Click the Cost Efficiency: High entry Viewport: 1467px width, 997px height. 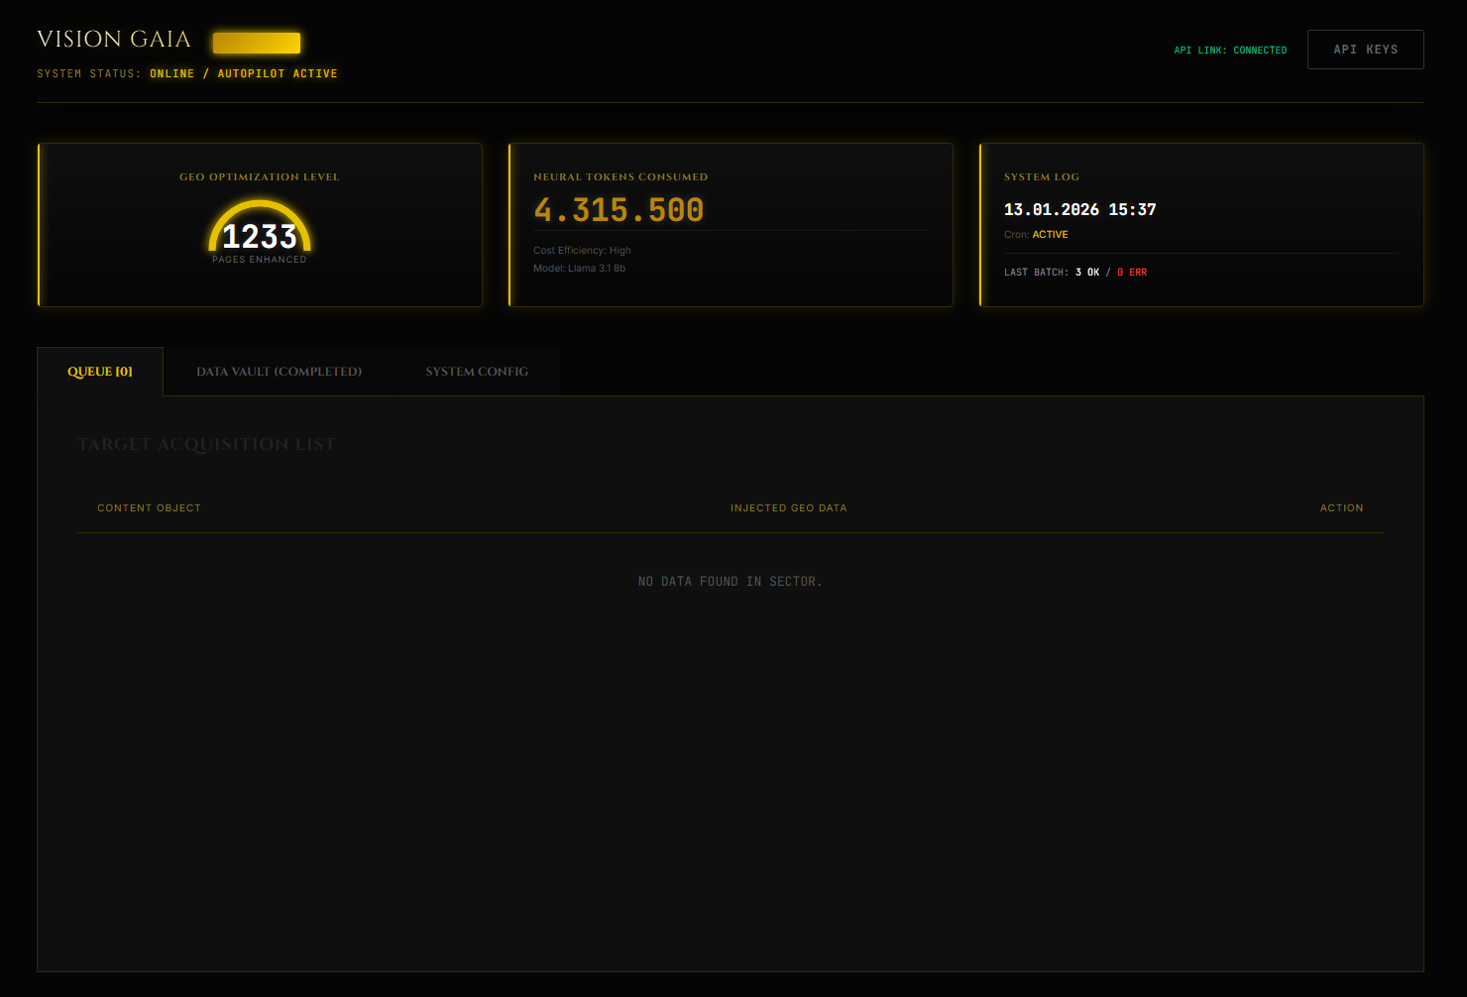[x=582, y=250]
